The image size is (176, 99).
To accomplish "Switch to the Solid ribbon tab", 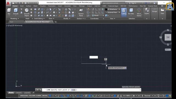I will point(22,6).
